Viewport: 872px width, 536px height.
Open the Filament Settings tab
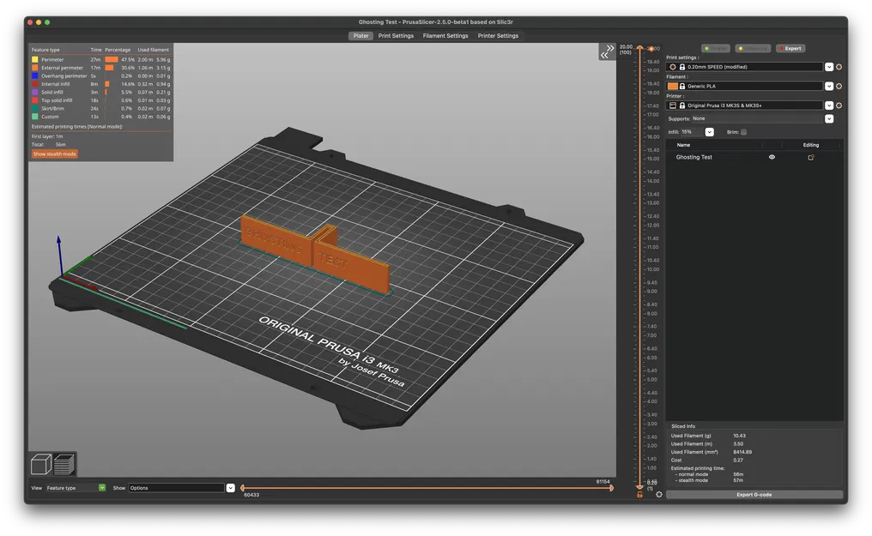coord(445,36)
